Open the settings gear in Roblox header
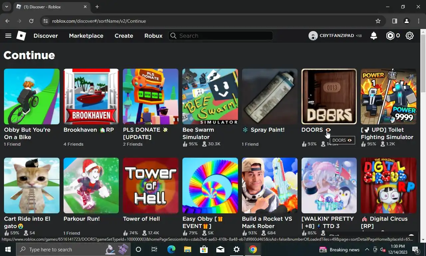 pos(410,36)
